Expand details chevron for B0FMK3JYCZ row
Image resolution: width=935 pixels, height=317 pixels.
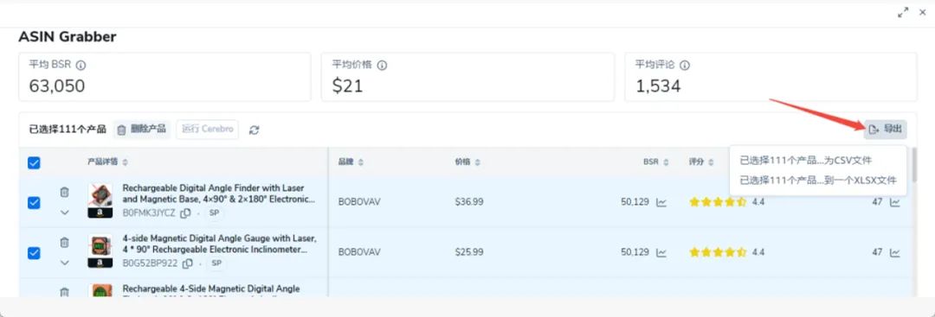65,212
